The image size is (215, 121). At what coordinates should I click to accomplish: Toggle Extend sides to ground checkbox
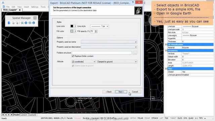pyautogui.click(x=73, y=66)
